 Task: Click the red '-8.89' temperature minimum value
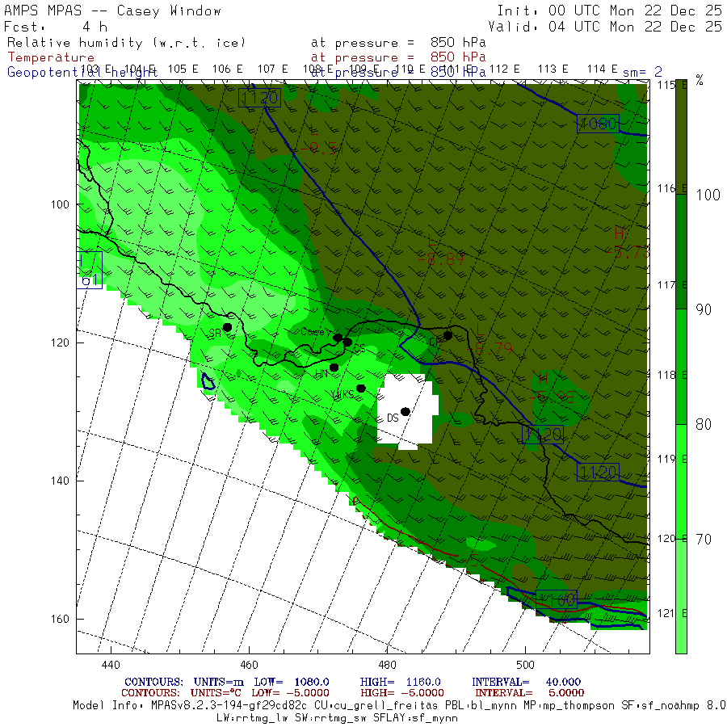(440, 258)
